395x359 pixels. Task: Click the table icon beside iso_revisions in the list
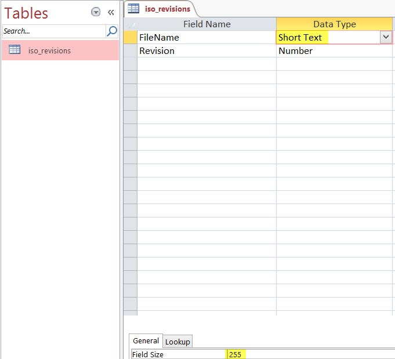[x=15, y=49]
